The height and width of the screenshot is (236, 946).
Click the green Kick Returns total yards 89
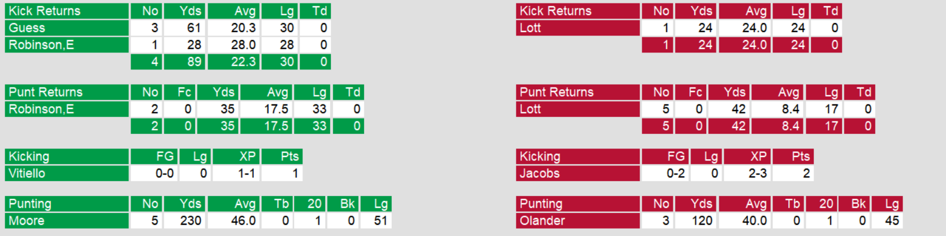[x=185, y=62]
